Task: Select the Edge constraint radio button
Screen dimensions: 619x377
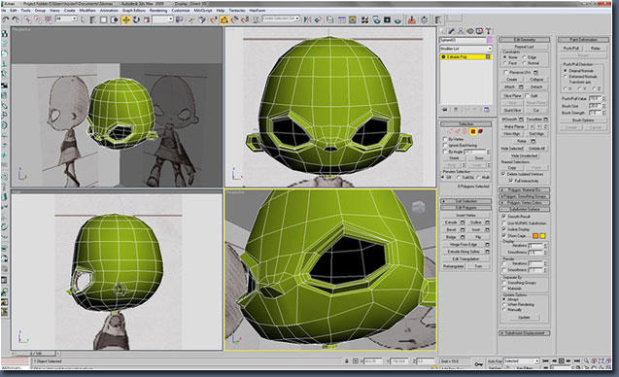Action: click(525, 57)
